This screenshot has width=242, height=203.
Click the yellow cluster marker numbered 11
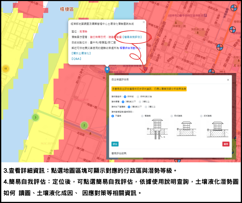[x=5, y=69]
